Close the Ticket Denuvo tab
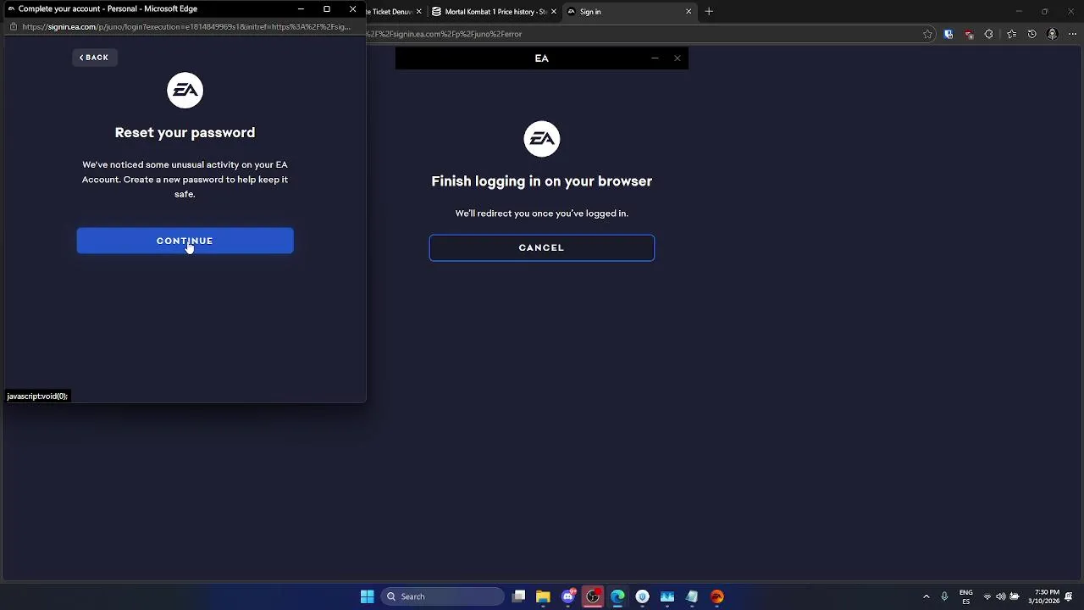The height and width of the screenshot is (610, 1084). tap(418, 12)
